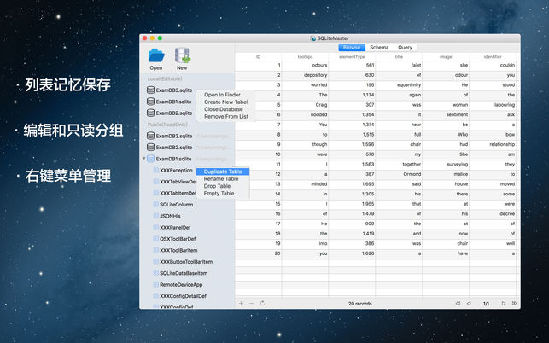
Task: Open the XXXPanelDef table
Action: click(175, 228)
